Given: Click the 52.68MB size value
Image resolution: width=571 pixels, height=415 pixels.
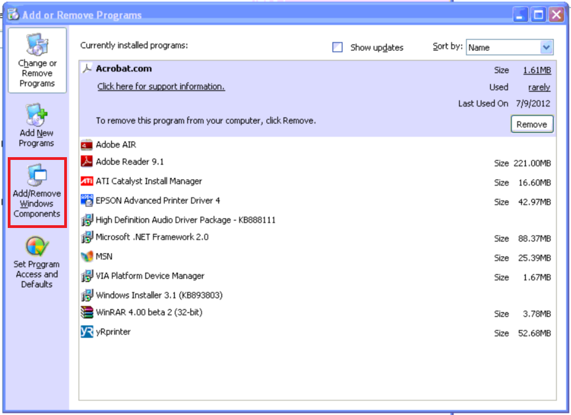Looking at the screenshot, I should (534, 334).
